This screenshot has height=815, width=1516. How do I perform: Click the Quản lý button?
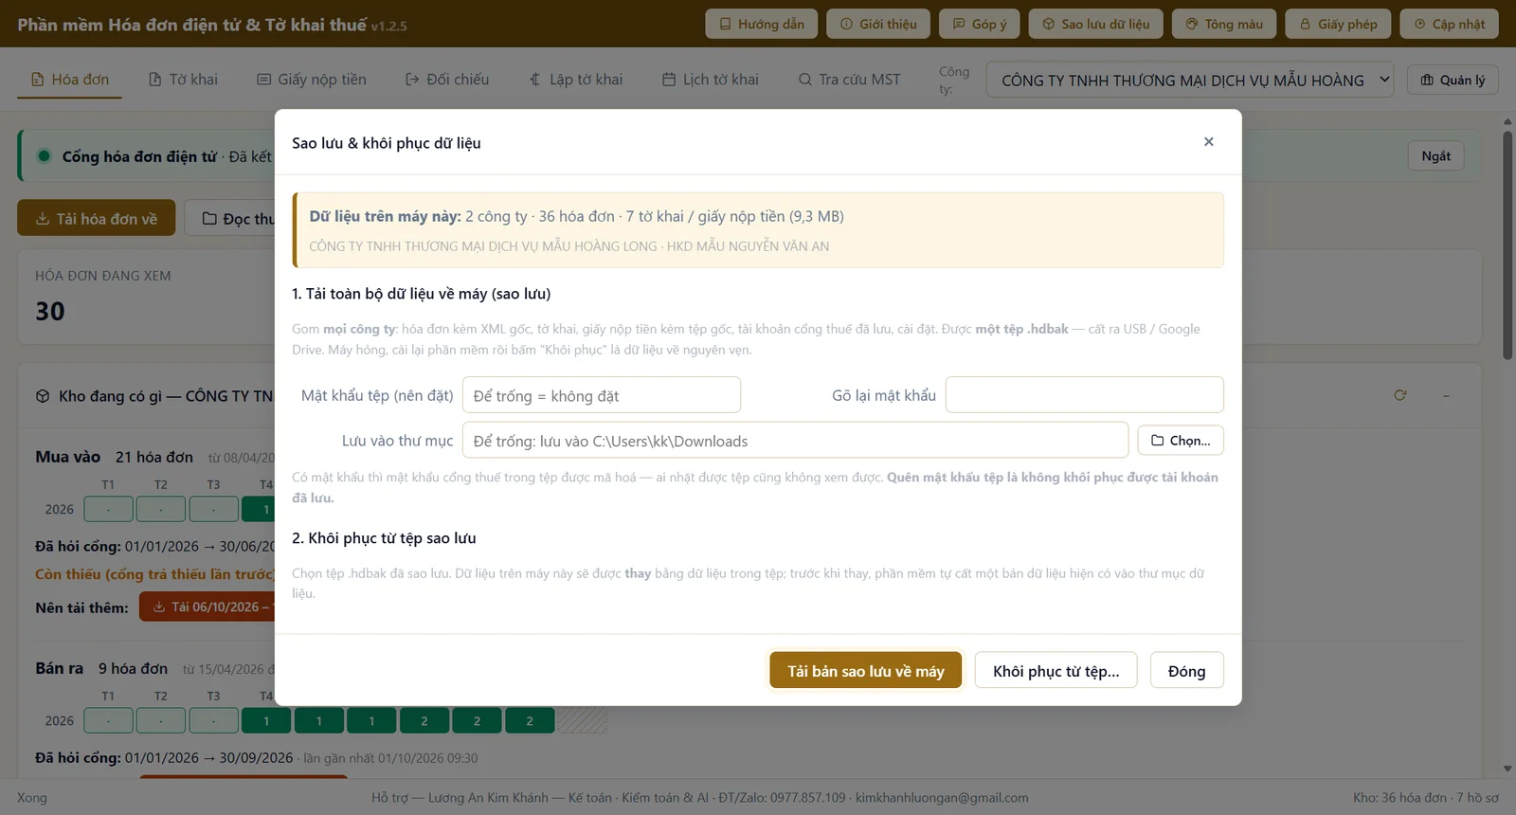pos(1453,80)
